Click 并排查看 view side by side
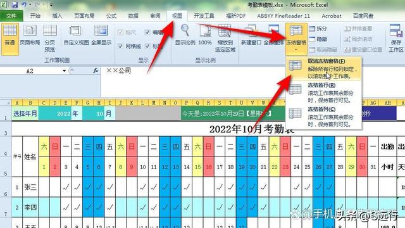This screenshot has height=228, width=405. point(358,28)
